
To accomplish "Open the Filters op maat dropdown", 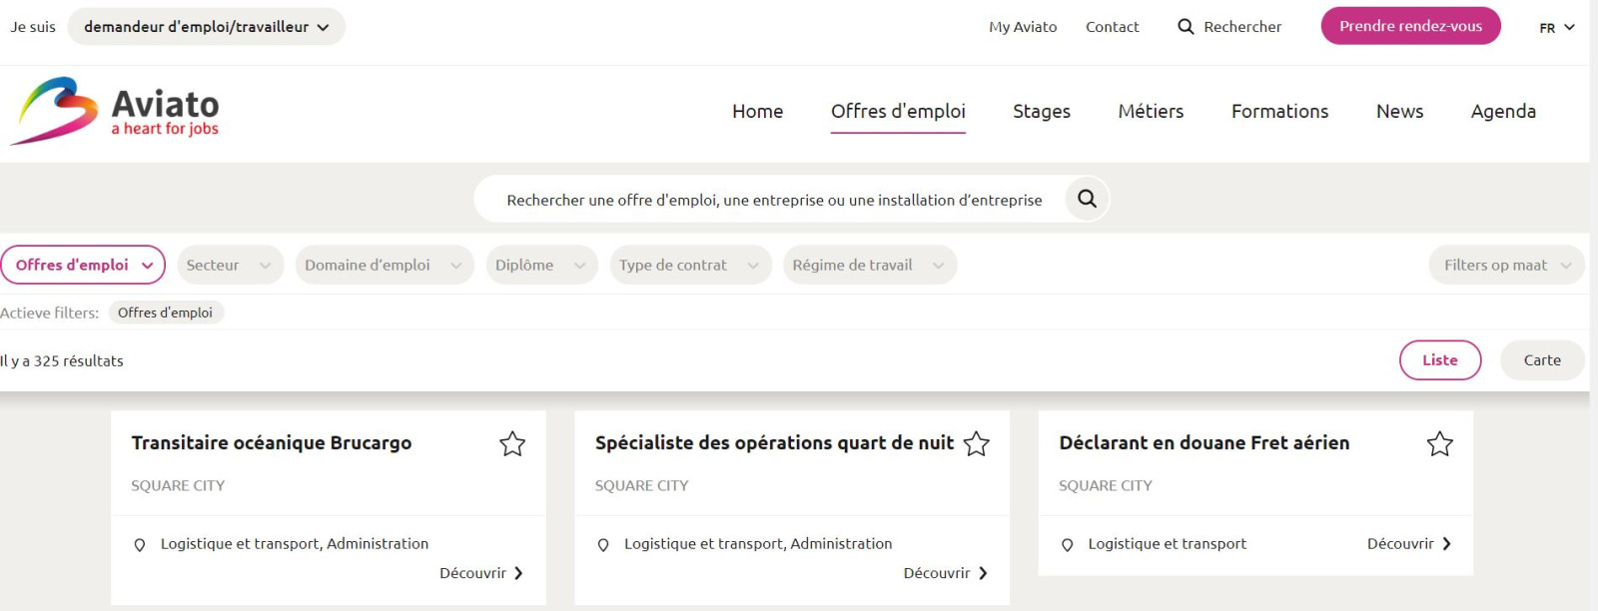I will pyautogui.click(x=1507, y=265).
